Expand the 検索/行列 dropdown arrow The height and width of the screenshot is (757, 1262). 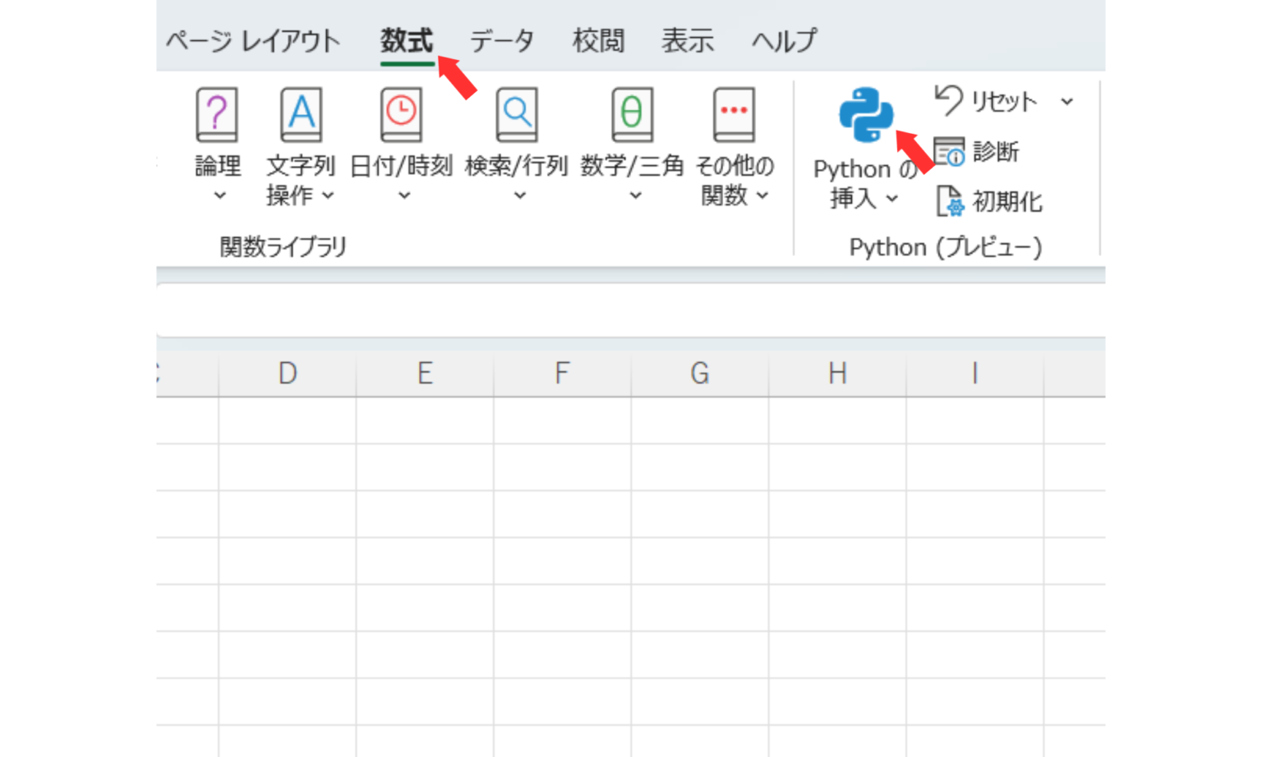point(519,196)
